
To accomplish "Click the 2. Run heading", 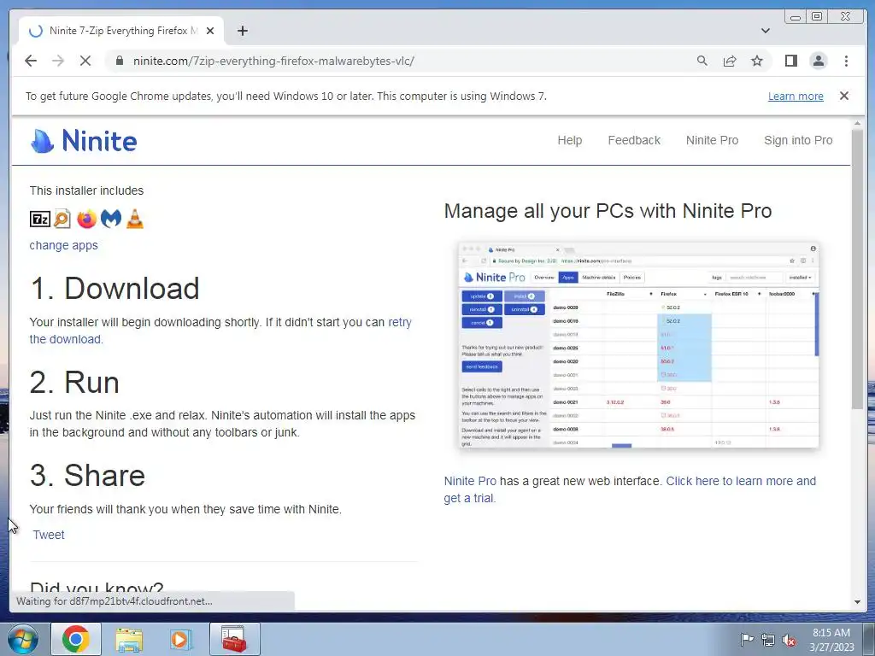I will pos(75,383).
